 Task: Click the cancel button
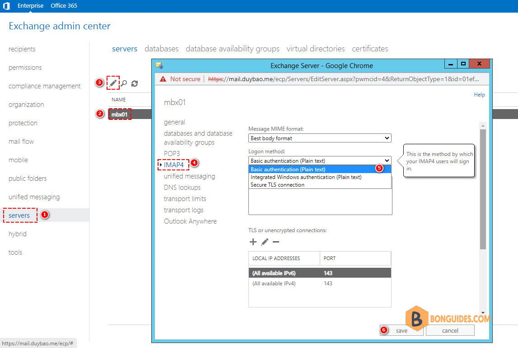tap(450, 330)
